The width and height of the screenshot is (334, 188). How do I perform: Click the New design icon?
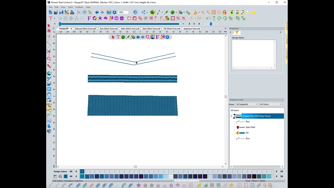(50, 12)
